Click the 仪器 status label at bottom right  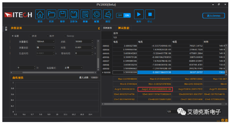coord(224,120)
